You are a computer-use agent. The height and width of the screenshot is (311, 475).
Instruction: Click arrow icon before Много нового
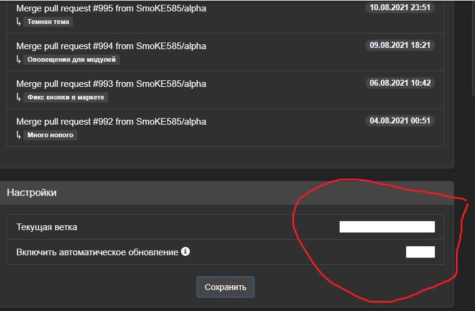click(19, 135)
